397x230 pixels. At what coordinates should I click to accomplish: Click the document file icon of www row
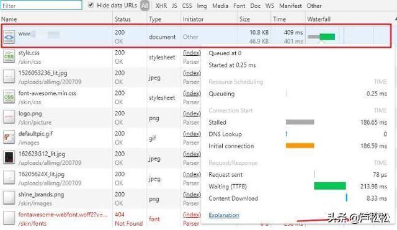[9, 37]
